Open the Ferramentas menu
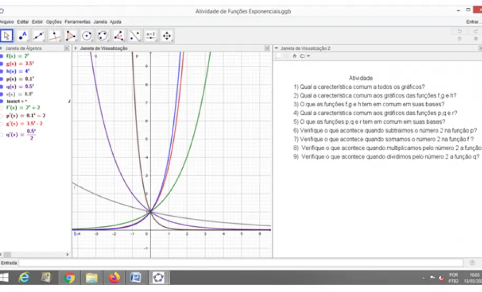 click(x=77, y=22)
